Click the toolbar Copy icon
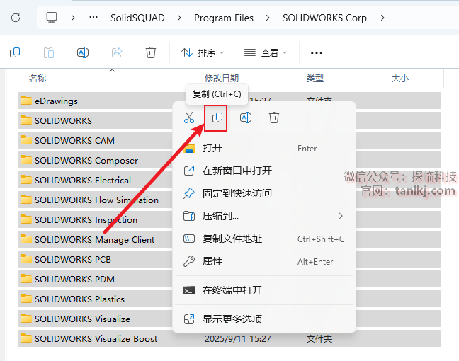 [15, 52]
